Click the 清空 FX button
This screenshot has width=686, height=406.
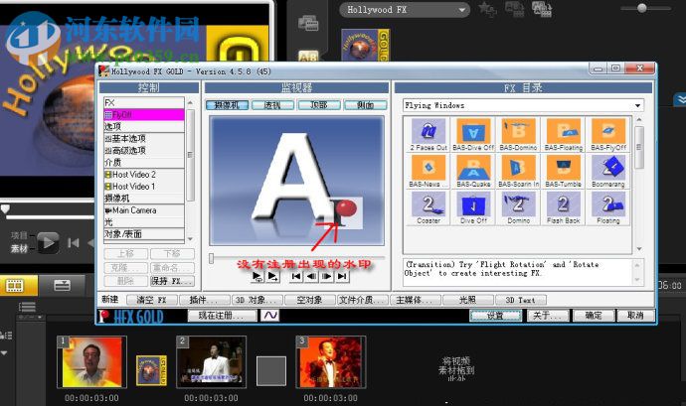click(x=151, y=300)
